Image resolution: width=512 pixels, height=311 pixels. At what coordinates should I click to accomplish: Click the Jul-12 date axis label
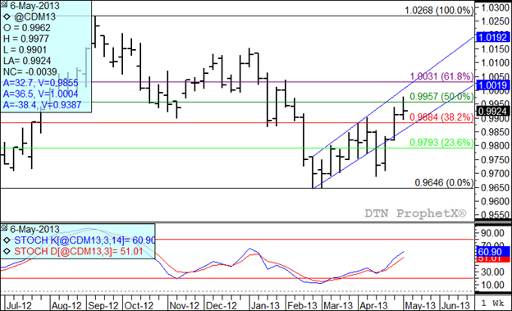point(19,305)
